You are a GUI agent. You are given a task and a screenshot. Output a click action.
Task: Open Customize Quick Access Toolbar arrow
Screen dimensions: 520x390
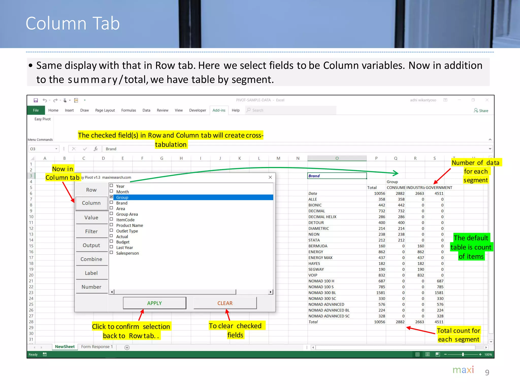click(x=85, y=100)
